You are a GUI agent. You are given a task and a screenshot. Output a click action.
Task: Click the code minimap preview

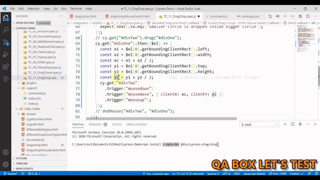pyautogui.click(x=306, y=39)
